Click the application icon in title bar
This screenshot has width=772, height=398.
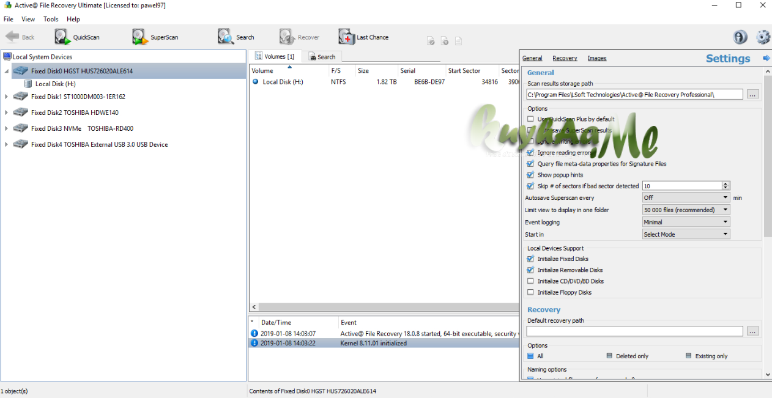[7, 6]
